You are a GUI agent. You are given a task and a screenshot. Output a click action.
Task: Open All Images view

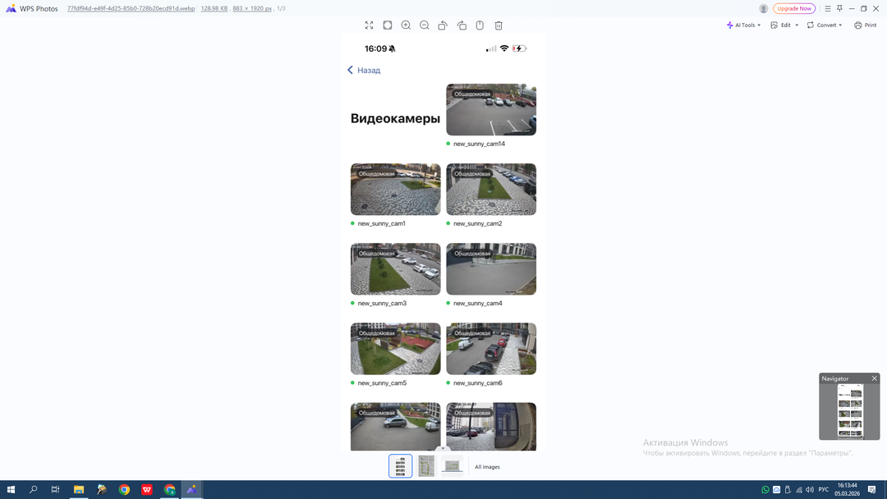tap(487, 467)
